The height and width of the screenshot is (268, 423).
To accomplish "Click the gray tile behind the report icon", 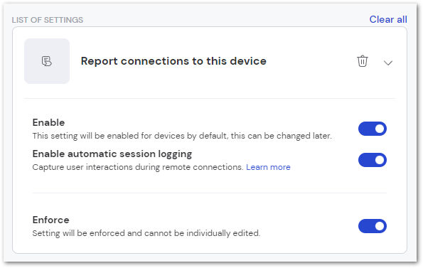I will (x=47, y=61).
